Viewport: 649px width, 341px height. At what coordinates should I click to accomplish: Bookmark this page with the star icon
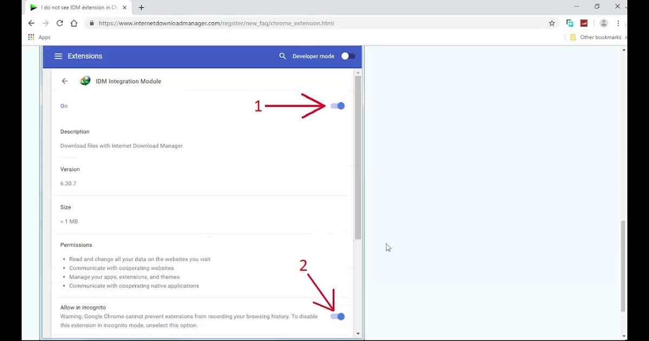point(552,23)
